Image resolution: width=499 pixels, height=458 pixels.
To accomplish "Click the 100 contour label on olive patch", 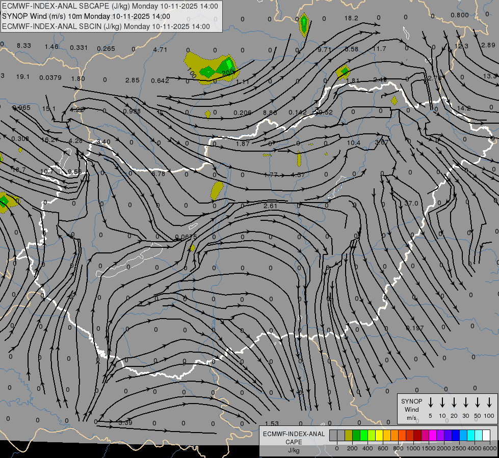I will [191, 73].
